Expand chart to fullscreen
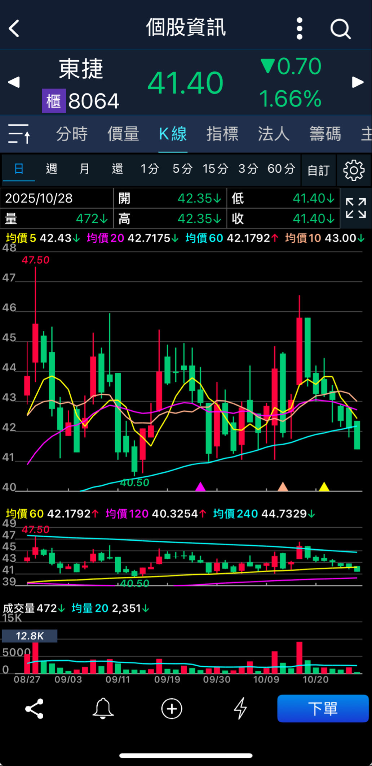This screenshot has width=372, height=766. 356,208
